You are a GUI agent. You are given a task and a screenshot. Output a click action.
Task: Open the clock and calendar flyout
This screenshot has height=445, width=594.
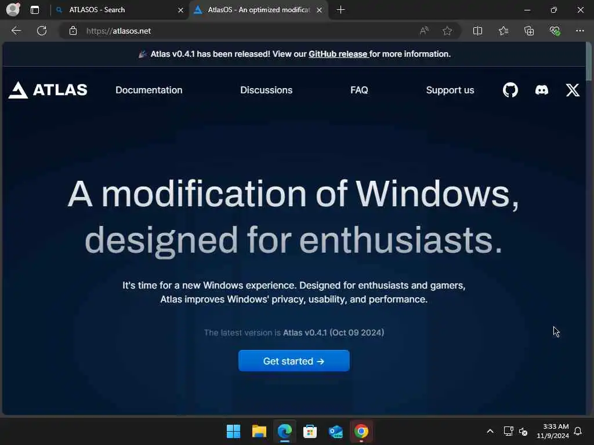pyautogui.click(x=552, y=431)
